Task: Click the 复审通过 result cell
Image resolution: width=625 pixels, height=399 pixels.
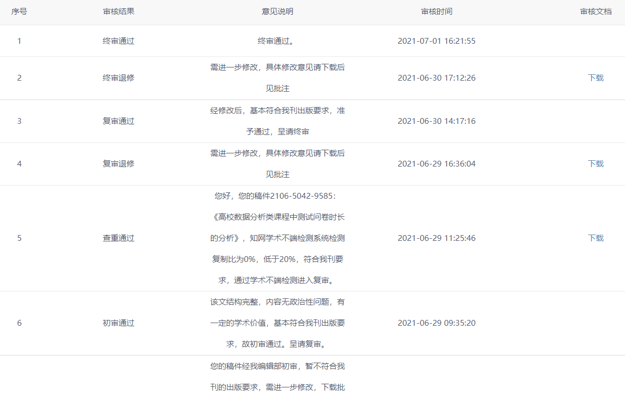Action: click(119, 121)
